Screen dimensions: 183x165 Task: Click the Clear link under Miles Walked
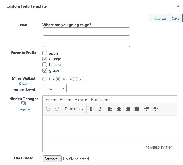(x=23, y=83)
